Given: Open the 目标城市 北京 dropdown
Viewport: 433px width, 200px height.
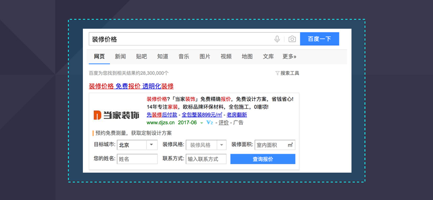Looking at the screenshot, I should (x=137, y=145).
